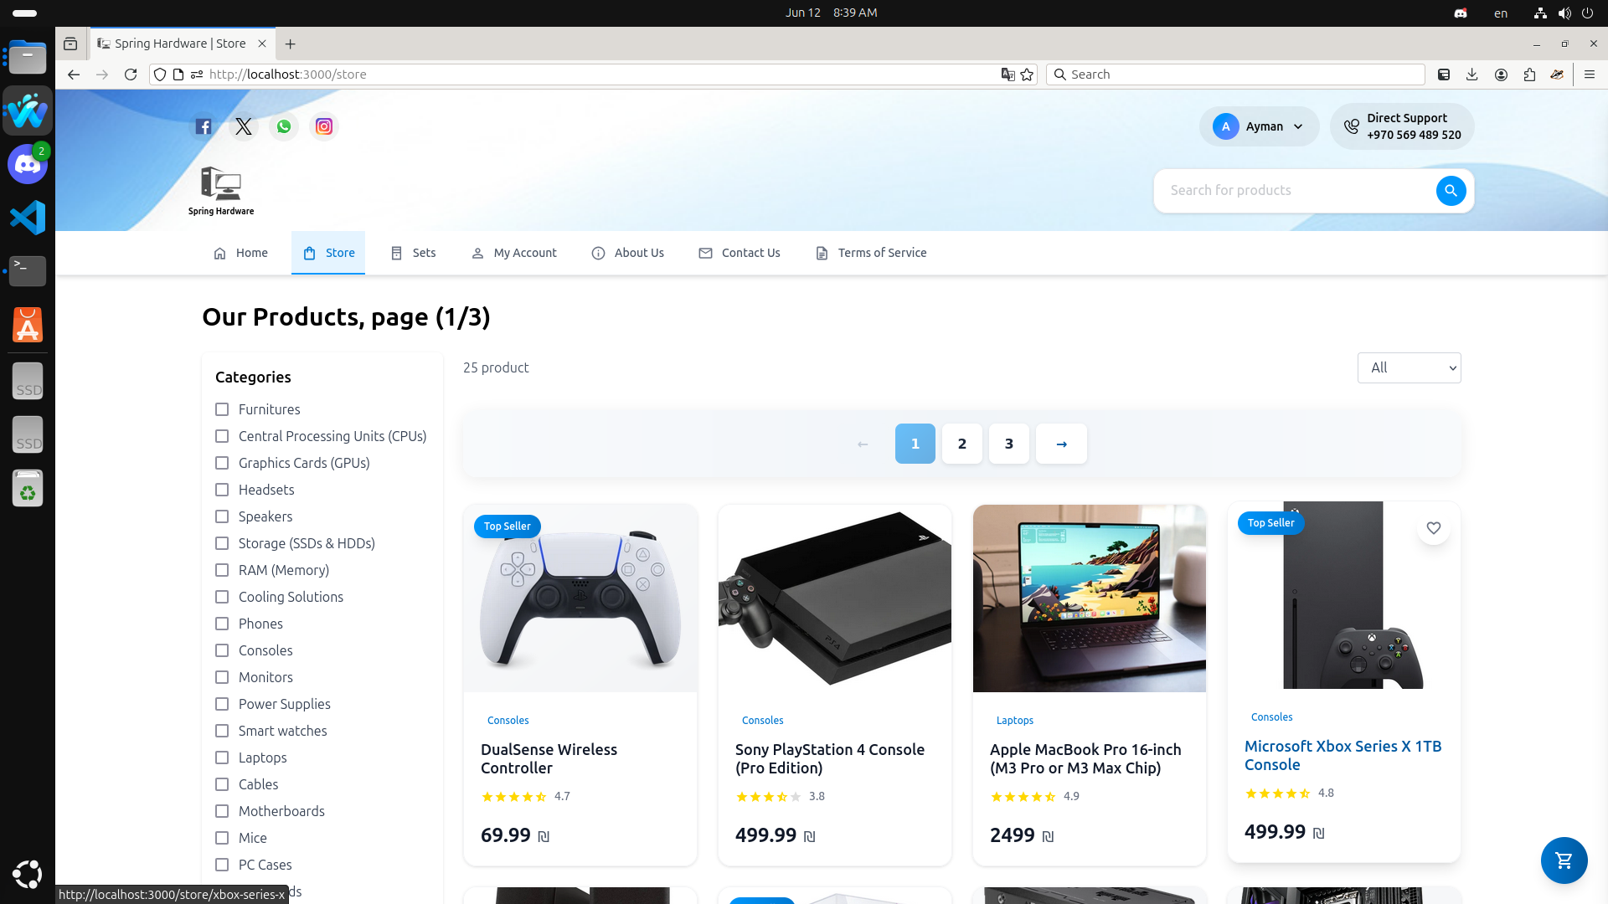
Task: Click the DualSense controller product image
Action: [580, 598]
